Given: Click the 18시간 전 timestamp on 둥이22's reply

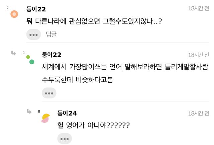Looking at the screenshot, I should coord(198,55).
